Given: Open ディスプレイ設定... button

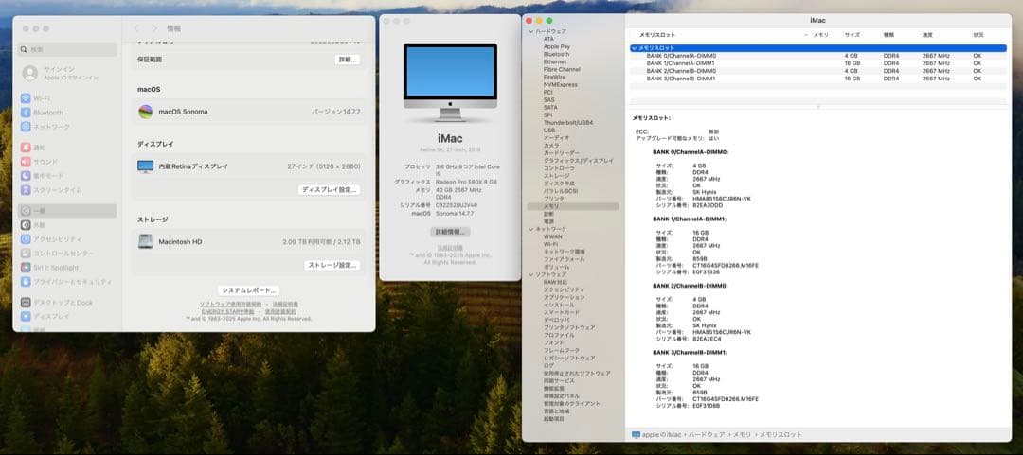Looking at the screenshot, I should tap(330, 190).
